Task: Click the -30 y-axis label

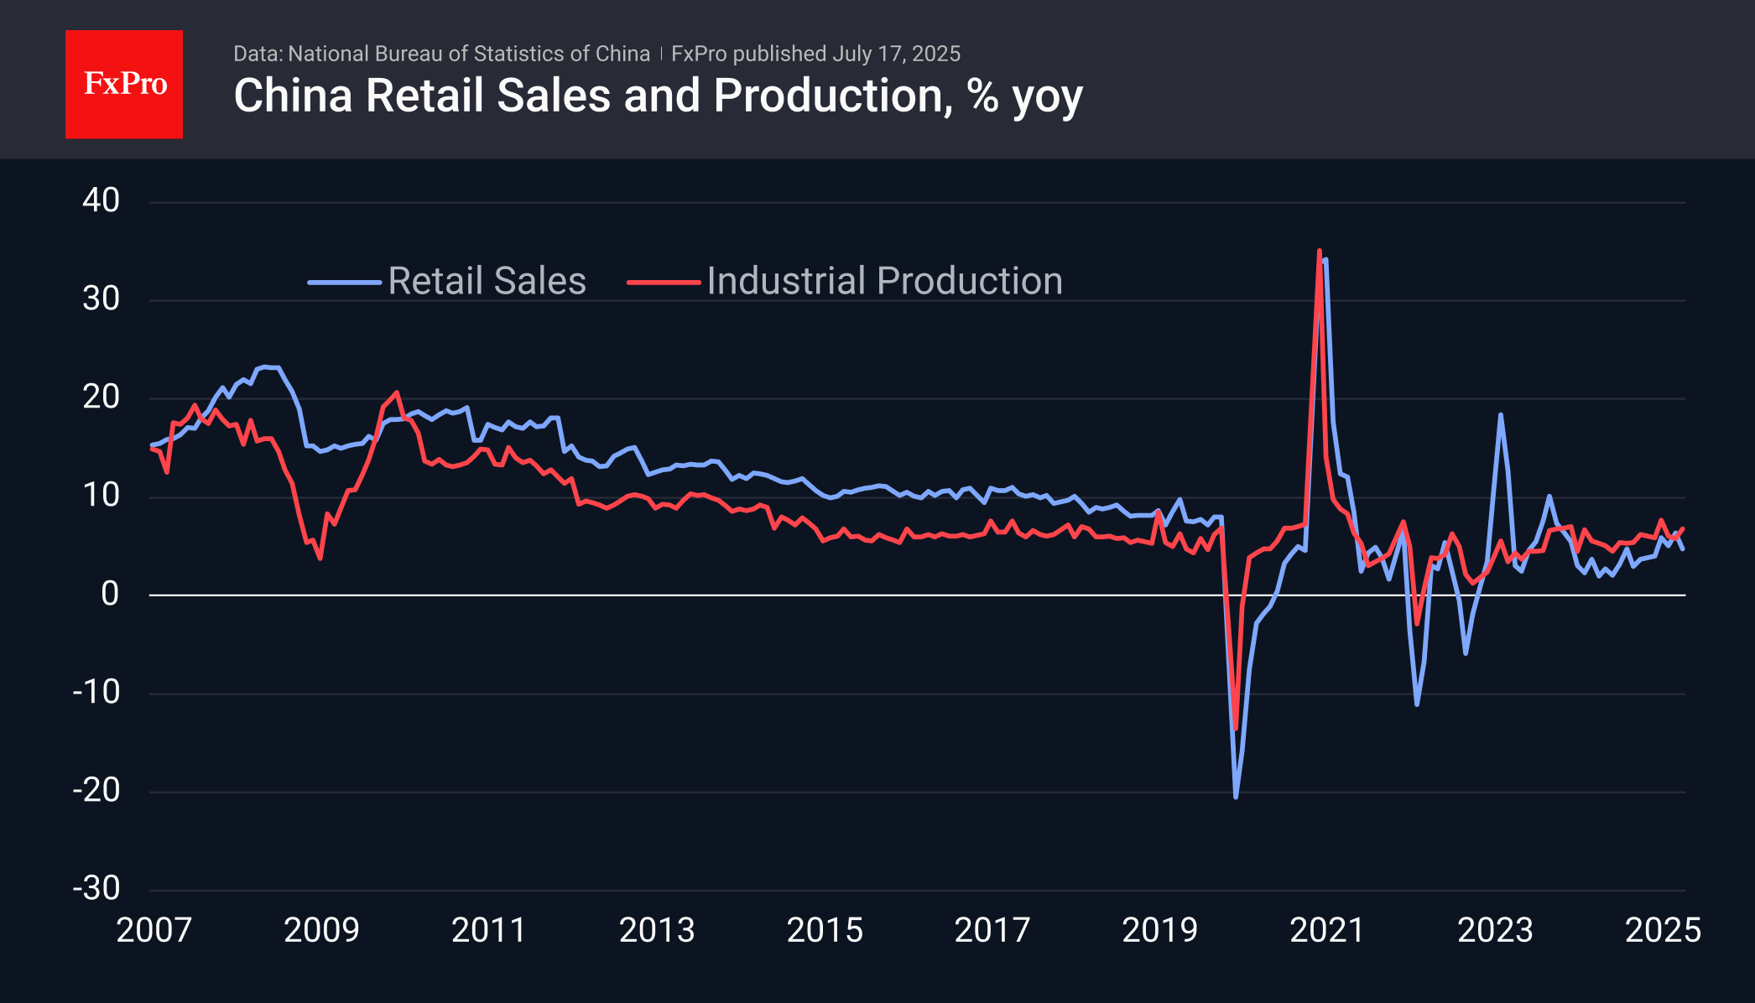Action: (96, 888)
